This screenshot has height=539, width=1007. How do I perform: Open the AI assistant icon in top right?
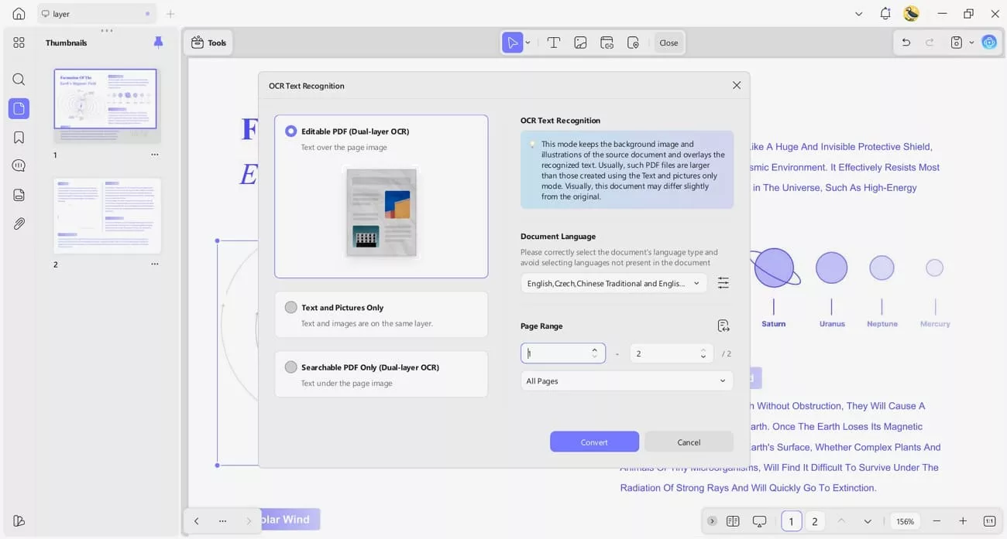click(x=989, y=43)
